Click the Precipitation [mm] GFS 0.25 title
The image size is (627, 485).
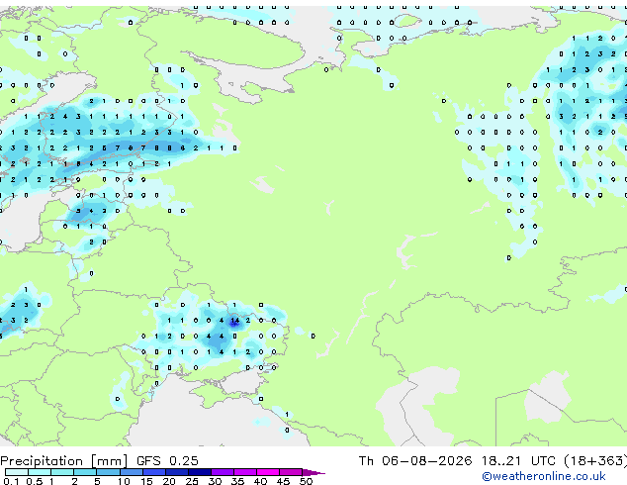[x=99, y=461]
